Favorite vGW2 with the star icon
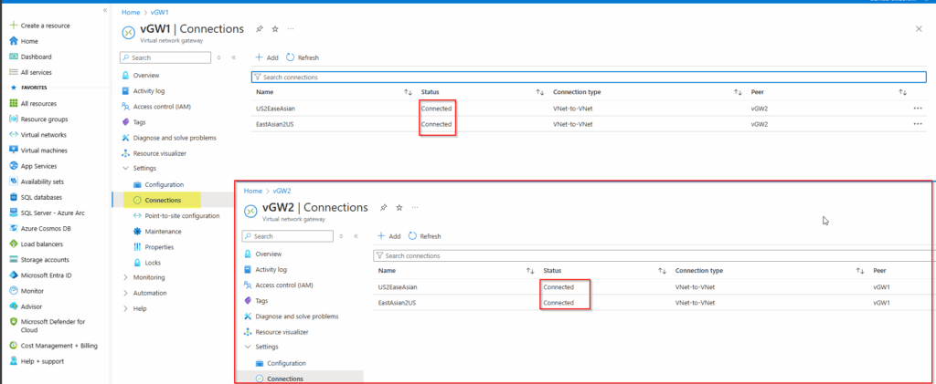The width and height of the screenshot is (936, 384). (399, 207)
